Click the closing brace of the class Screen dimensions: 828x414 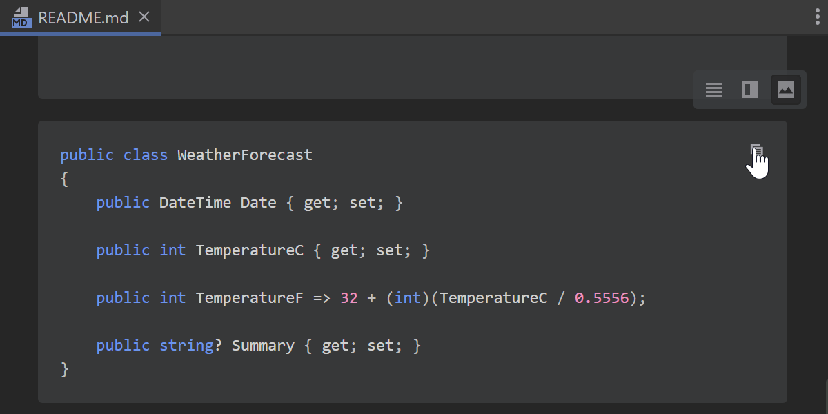[x=65, y=370]
